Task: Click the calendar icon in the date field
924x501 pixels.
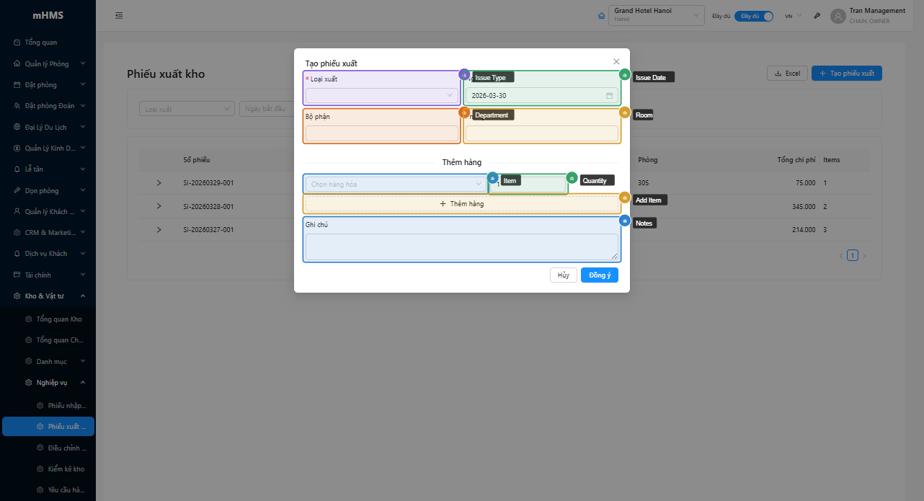Action: (609, 95)
